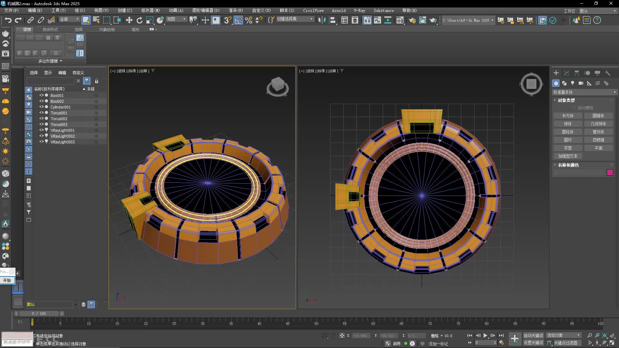The height and width of the screenshot is (348, 619).
Task: Select the Bind to Space Warp tool
Action: [51, 20]
